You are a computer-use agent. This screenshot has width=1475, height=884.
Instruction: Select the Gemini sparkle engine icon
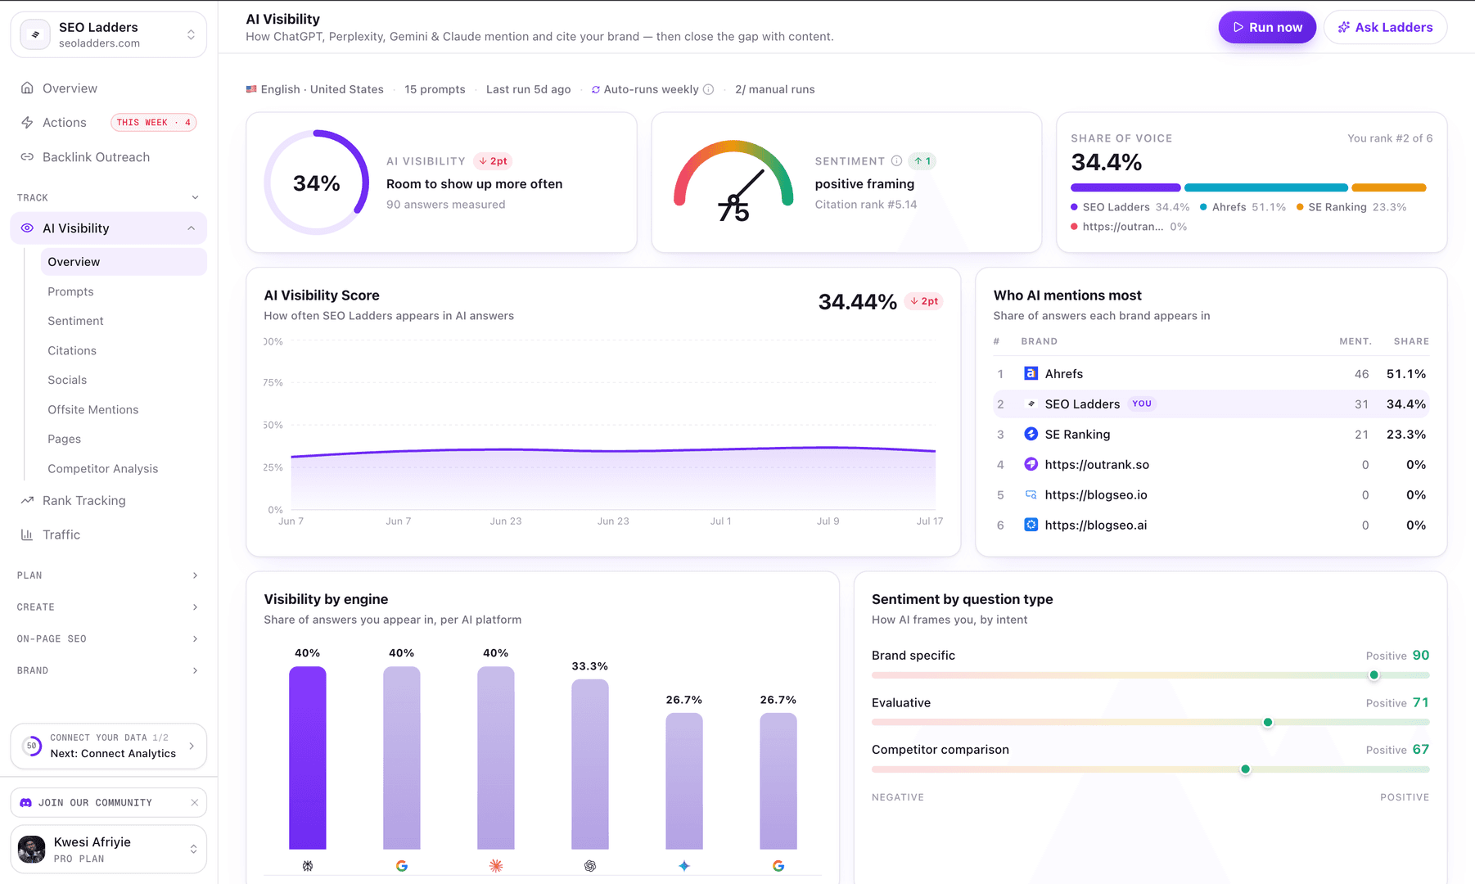point(684,866)
